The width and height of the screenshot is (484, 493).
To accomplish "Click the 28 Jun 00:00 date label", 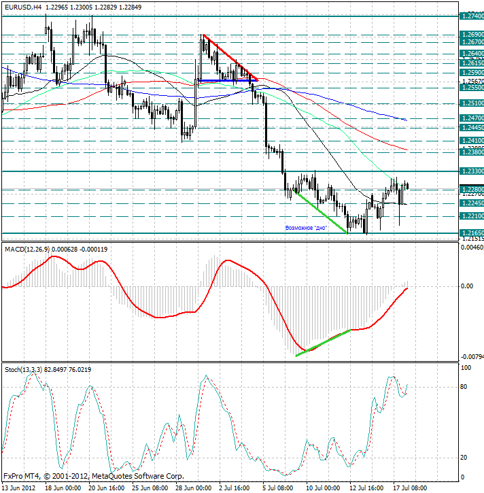I will tap(191, 488).
